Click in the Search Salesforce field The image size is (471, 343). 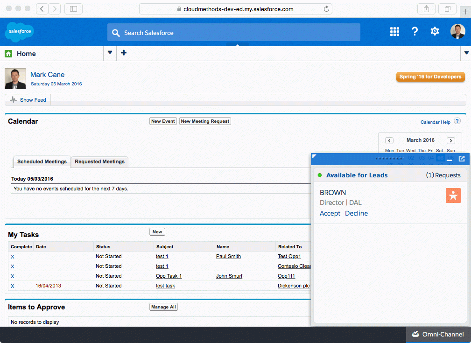[x=234, y=33]
